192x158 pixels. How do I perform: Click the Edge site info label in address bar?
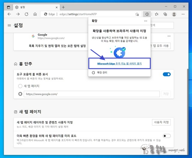pos(49,14)
